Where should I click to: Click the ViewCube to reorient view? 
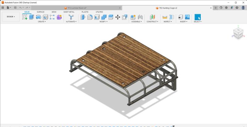pos(238,33)
